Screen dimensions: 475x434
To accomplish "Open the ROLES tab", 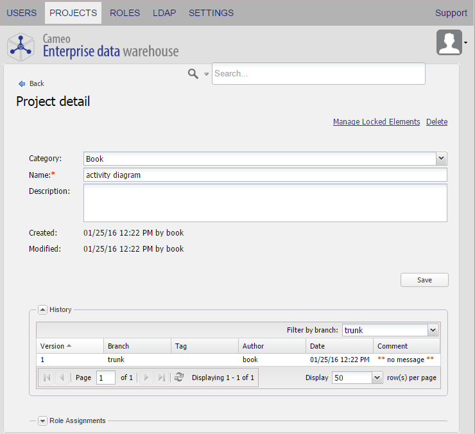I will pyautogui.click(x=125, y=13).
